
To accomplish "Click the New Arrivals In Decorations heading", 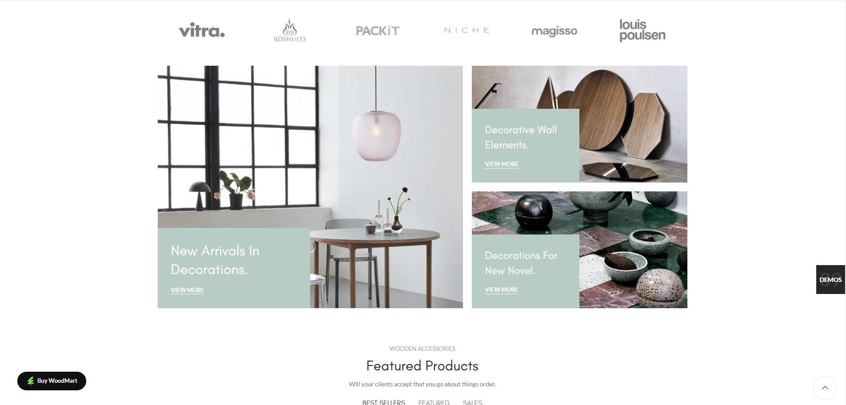I will (x=215, y=260).
